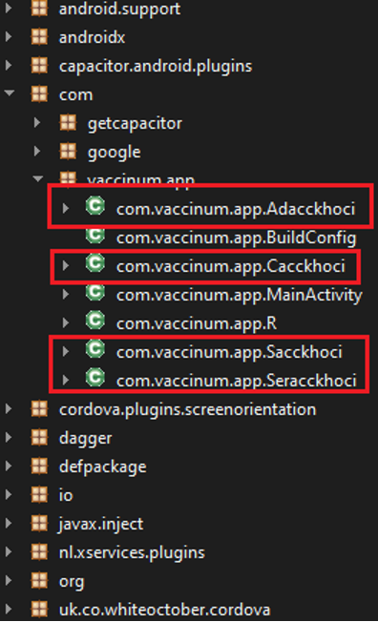Click the androidx package icon
The width and height of the screenshot is (378, 622).
39,38
